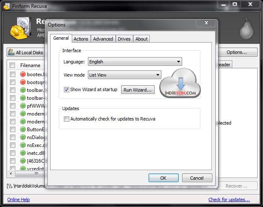The image size is (263, 207).
Task: Open the Language dropdown
Action: (x=135, y=62)
